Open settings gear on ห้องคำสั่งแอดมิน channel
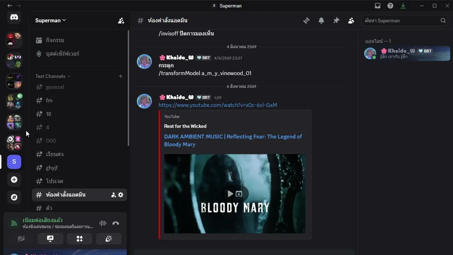Screen dimensions: 453x255 click(x=121, y=195)
